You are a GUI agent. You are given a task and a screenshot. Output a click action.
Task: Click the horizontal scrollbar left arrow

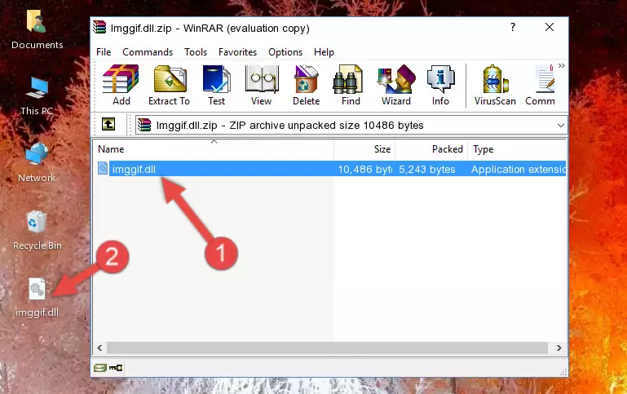[100, 348]
